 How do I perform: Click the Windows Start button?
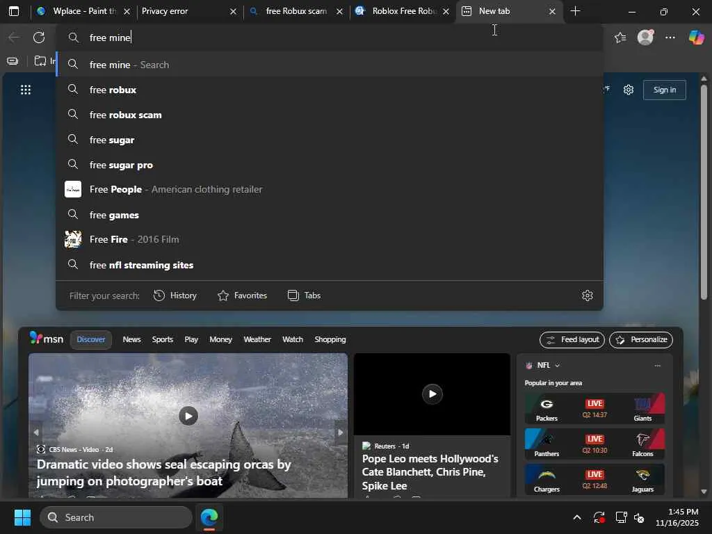click(x=22, y=517)
